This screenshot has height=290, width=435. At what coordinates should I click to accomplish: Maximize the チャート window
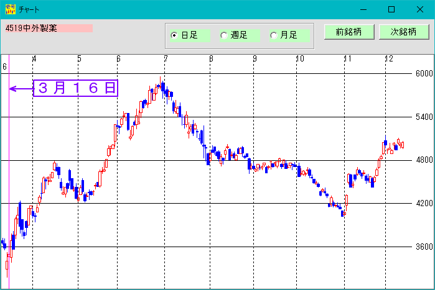point(391,9)
